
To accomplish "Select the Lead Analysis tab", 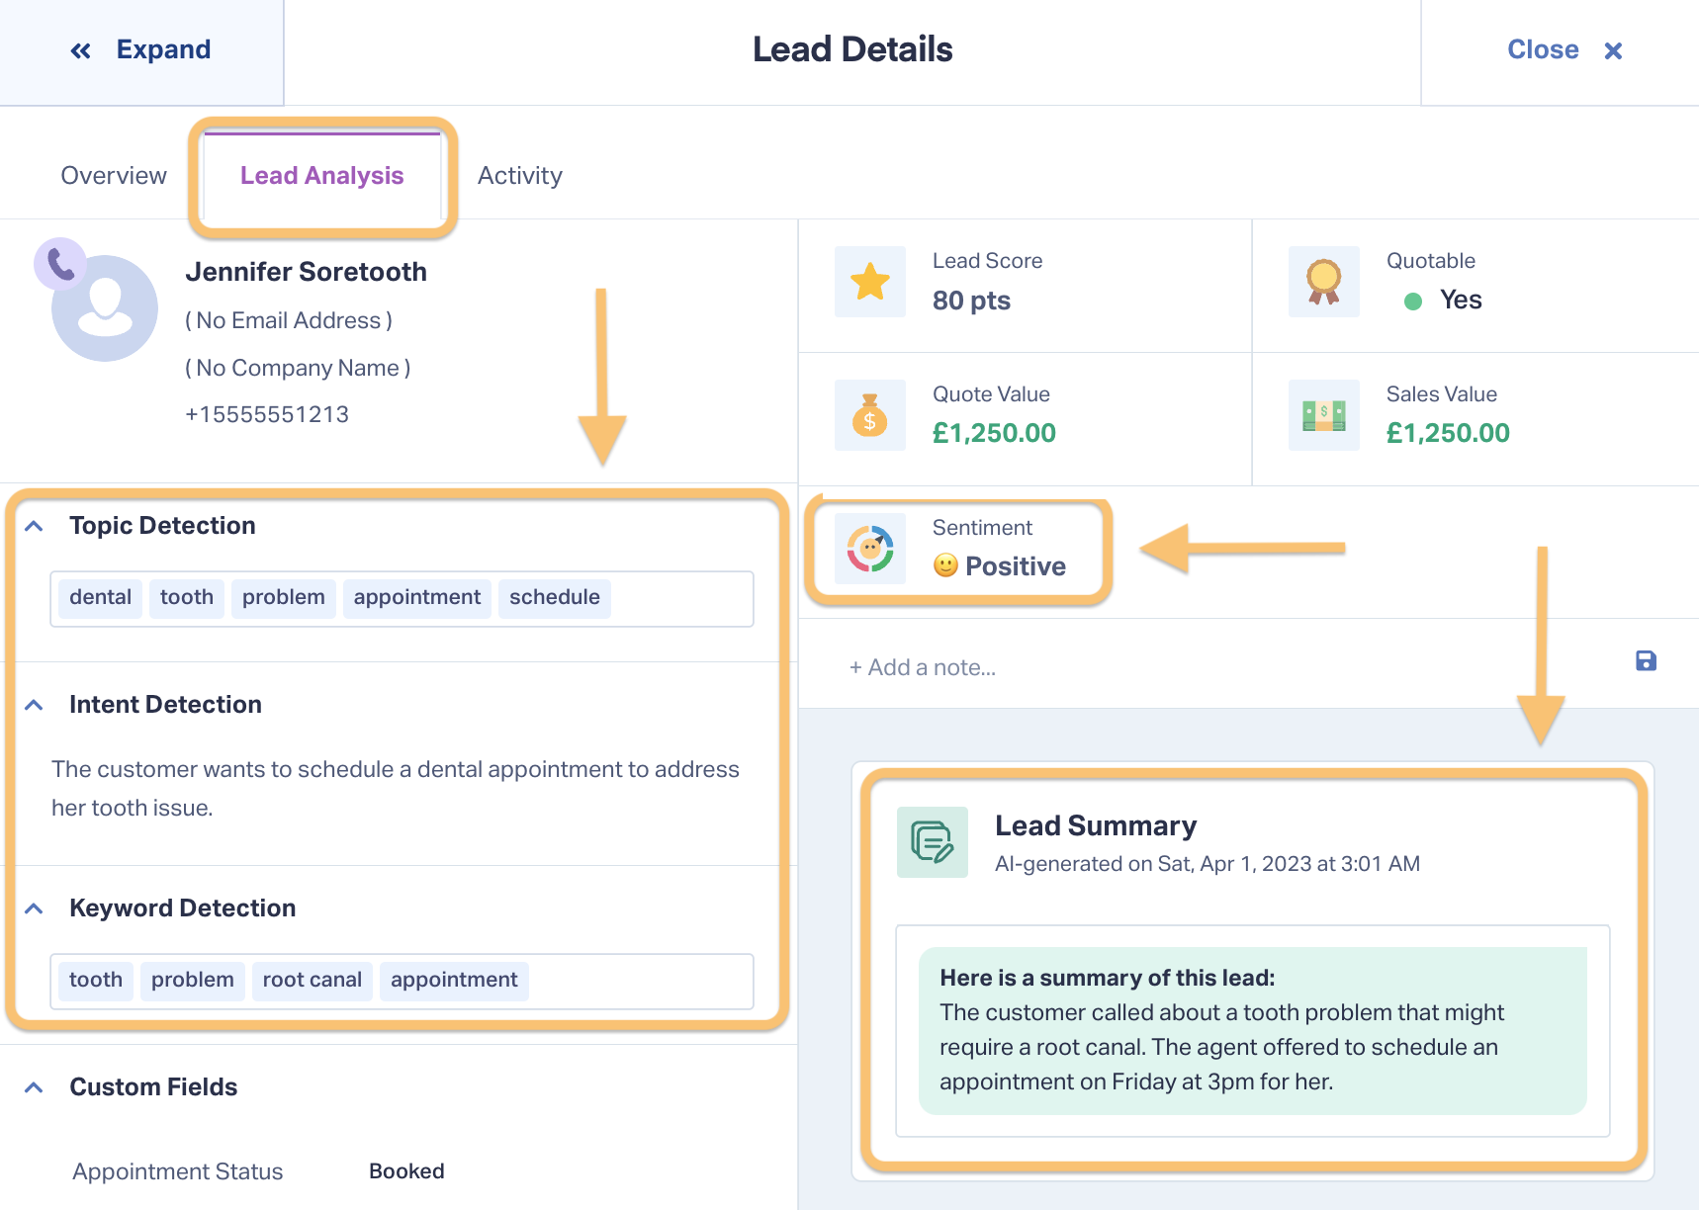I will tap(321, 175).
